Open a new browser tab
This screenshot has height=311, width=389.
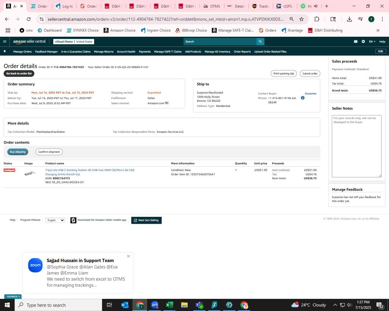tap(327, 6)
